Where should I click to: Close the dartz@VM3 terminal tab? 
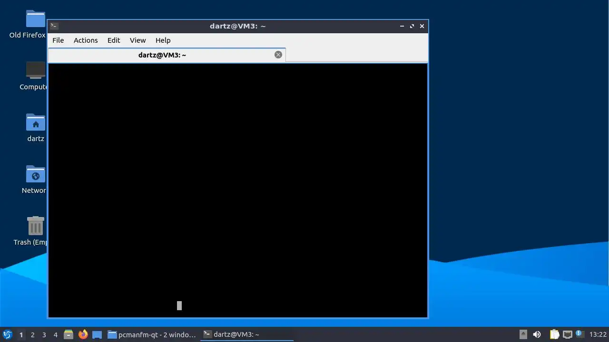(278, 55)
